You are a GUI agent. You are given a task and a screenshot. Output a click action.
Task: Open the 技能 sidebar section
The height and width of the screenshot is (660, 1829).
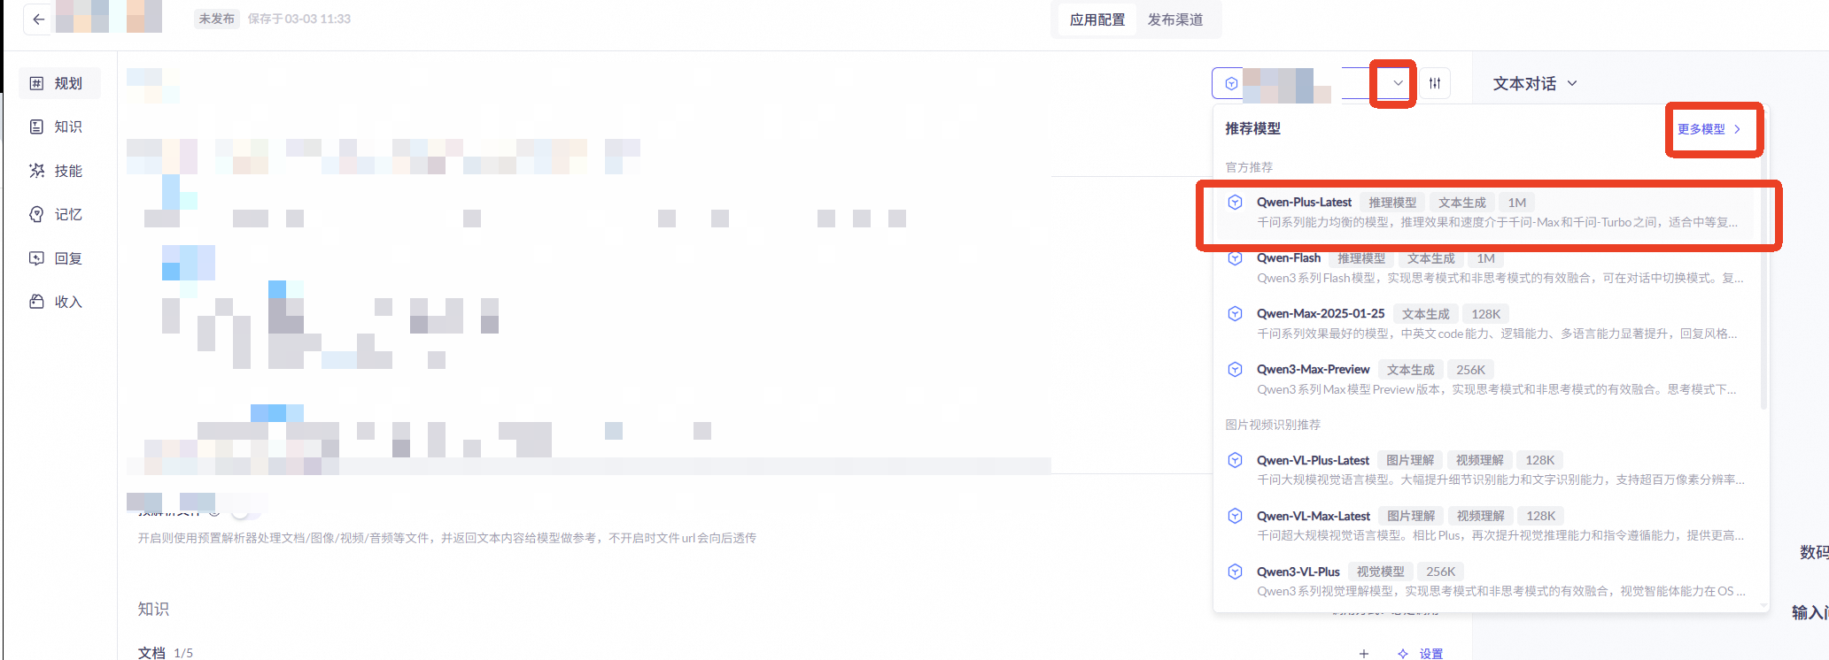click(x=59, y=171)
